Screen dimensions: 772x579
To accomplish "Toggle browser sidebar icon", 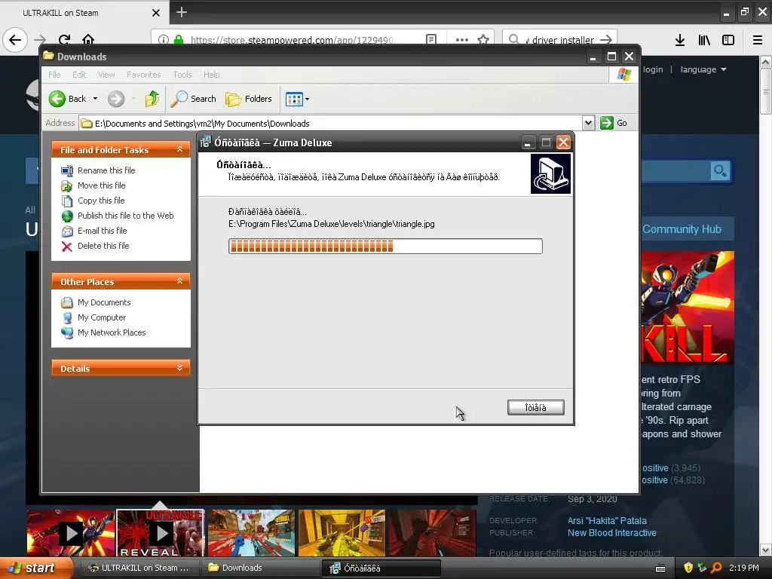I will tap(728, 40).
